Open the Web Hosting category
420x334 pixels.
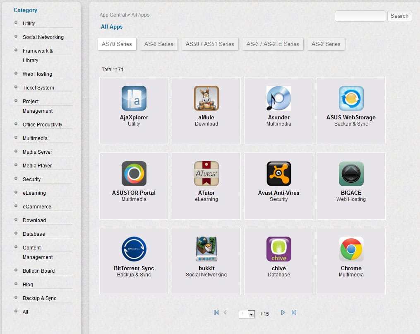(37, 74)
